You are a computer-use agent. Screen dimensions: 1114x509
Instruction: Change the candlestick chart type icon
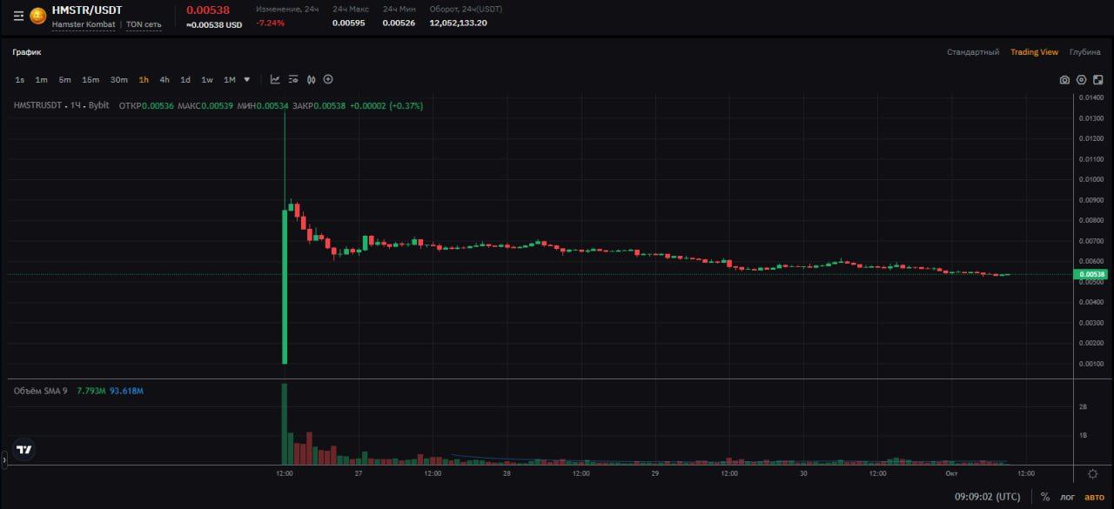(x=311, y=79)
